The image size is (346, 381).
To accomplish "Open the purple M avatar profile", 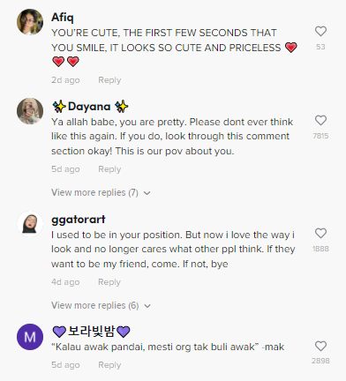I will click(30, 337).
